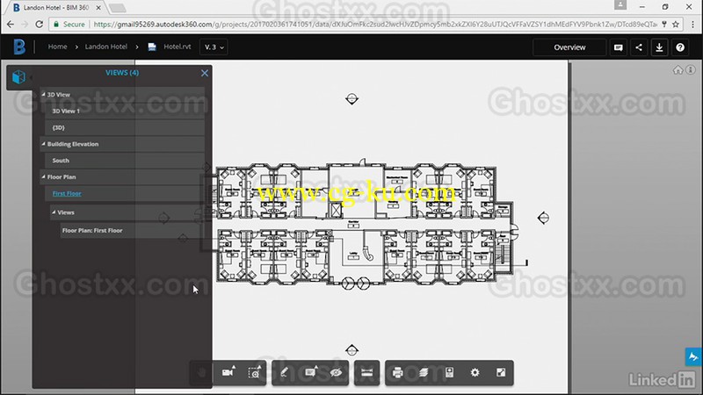Open the comment tool in viewer toolbar
This screenshot has width=703, height=395.
[310, 372]
